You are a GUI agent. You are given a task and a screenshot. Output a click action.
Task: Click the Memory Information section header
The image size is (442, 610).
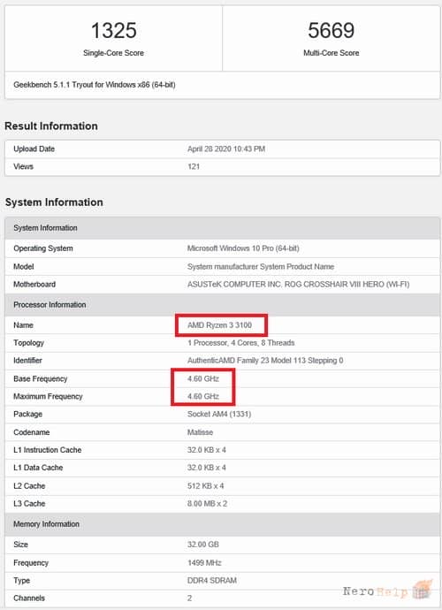click(x=222, y=524)
